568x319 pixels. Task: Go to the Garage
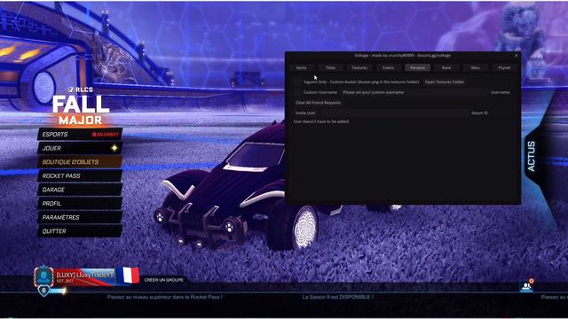80,190
